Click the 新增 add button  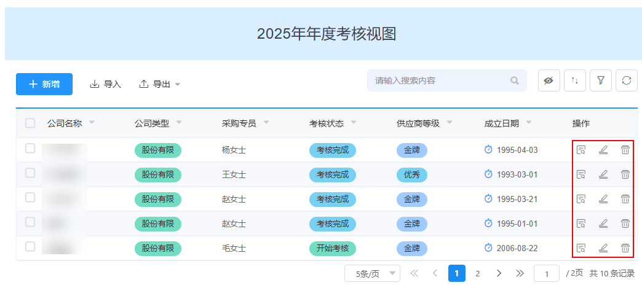[x=44, y=84]
